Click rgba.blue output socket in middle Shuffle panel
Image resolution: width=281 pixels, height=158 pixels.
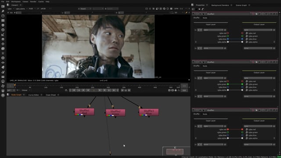242,87
